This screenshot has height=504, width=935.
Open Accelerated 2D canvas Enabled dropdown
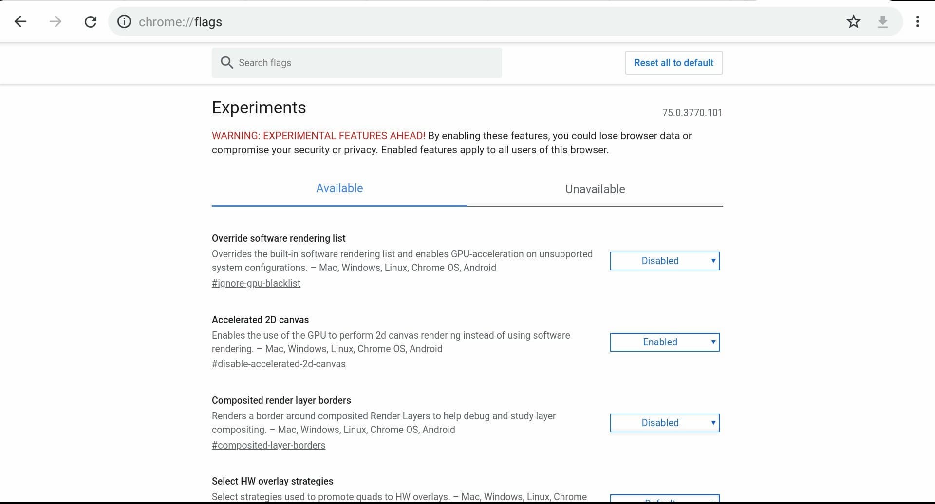point(665,342)
